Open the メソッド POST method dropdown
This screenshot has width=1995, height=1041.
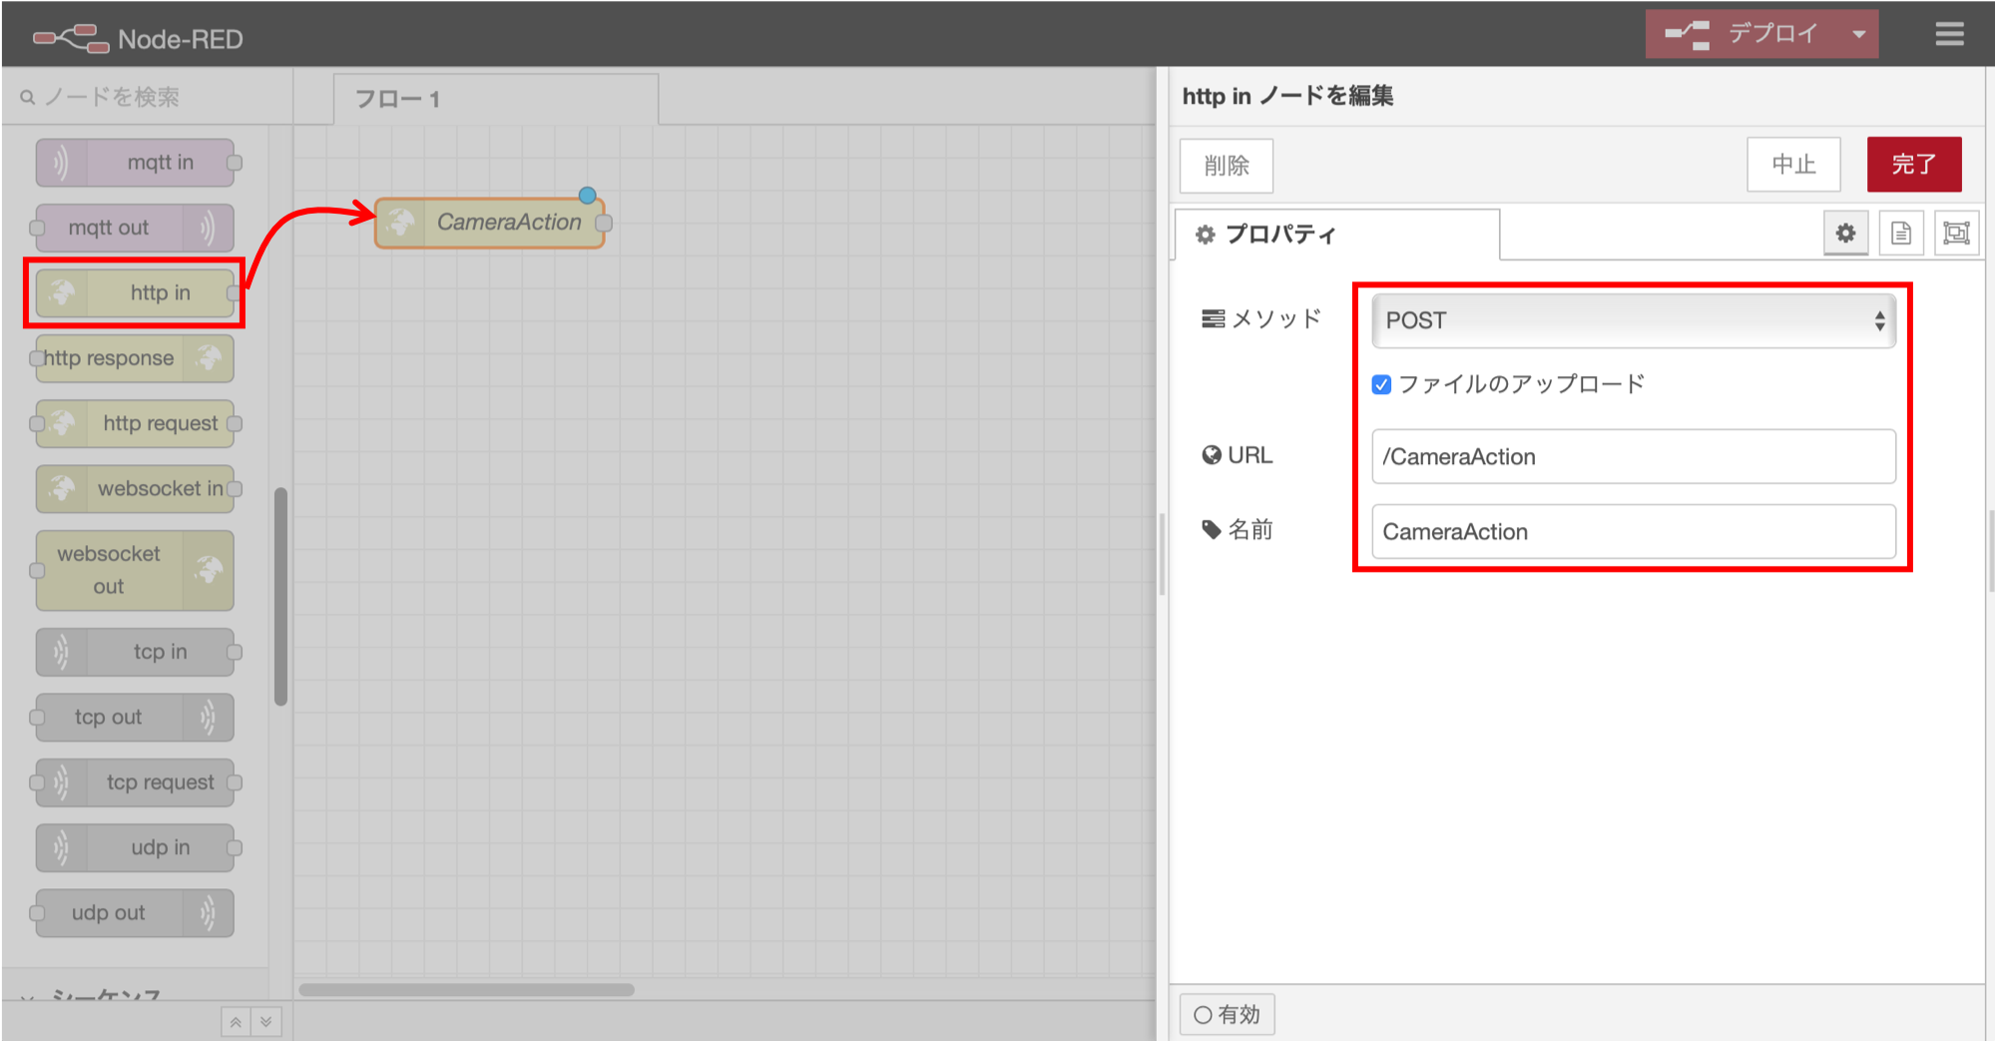1634,320
